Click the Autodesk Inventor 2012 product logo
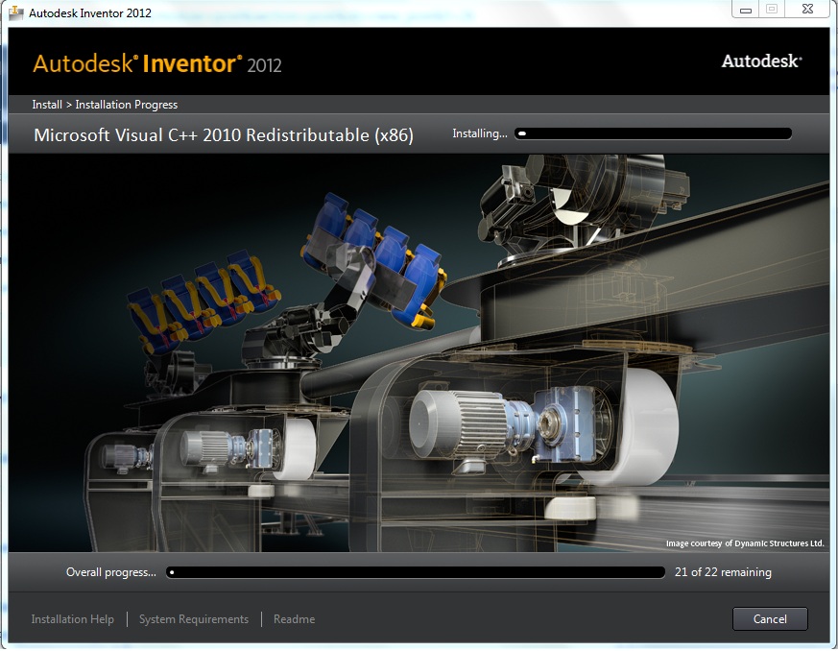The width and height of the screenshot is (838, 651). pyautogui.click(x=157, y=64)
